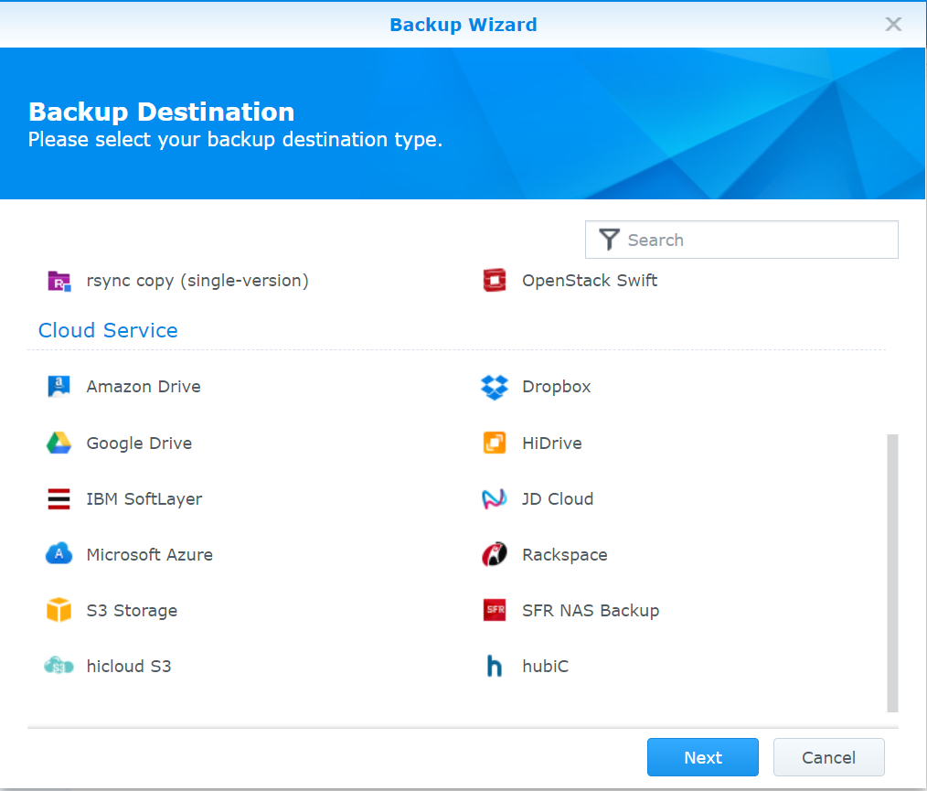Viewport: 927px width, 791px height.
Task: Select the IBM SoftLayer striped icon
Action: coord(59,499)
